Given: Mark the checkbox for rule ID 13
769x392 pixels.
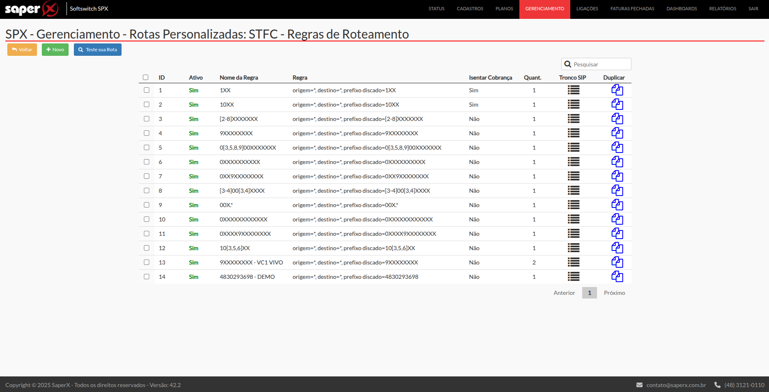Looking at the screenshot, I should 147,262.
